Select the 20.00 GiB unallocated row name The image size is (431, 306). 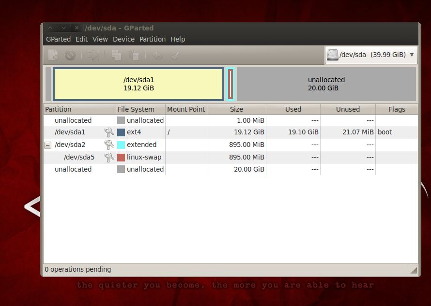click(x=73, y=169)
